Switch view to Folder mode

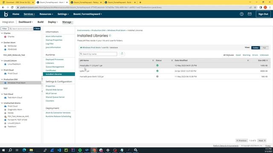pyautogui.click(x=256, y=48)
